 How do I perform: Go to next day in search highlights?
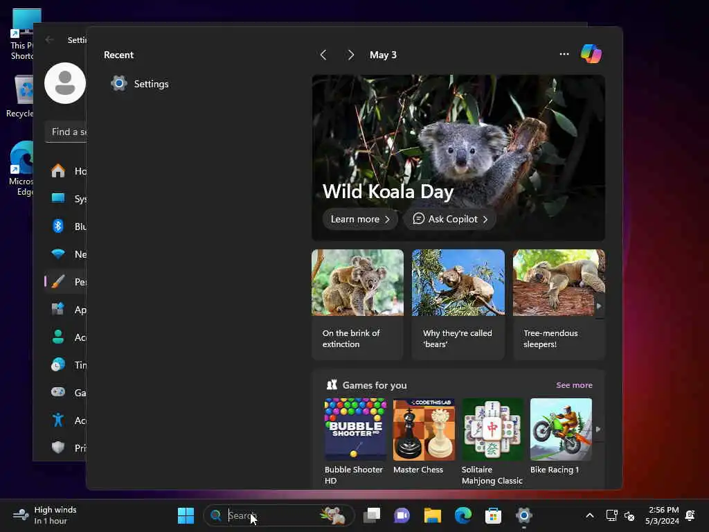point(350,55)
